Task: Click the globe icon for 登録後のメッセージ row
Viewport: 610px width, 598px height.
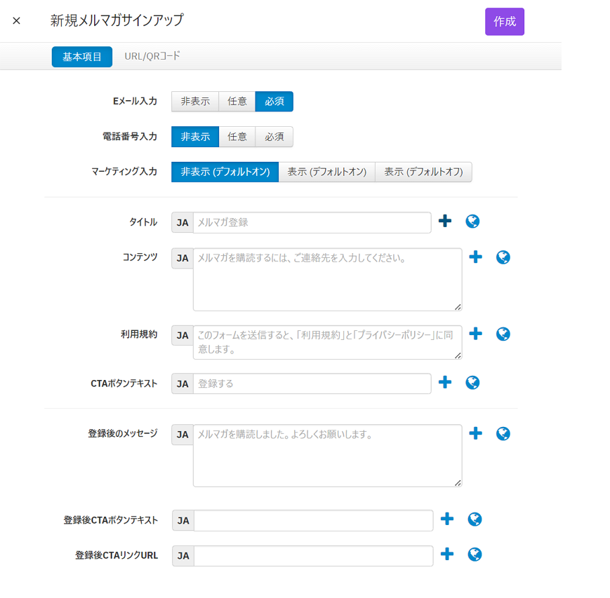Action: click(503, 433)
